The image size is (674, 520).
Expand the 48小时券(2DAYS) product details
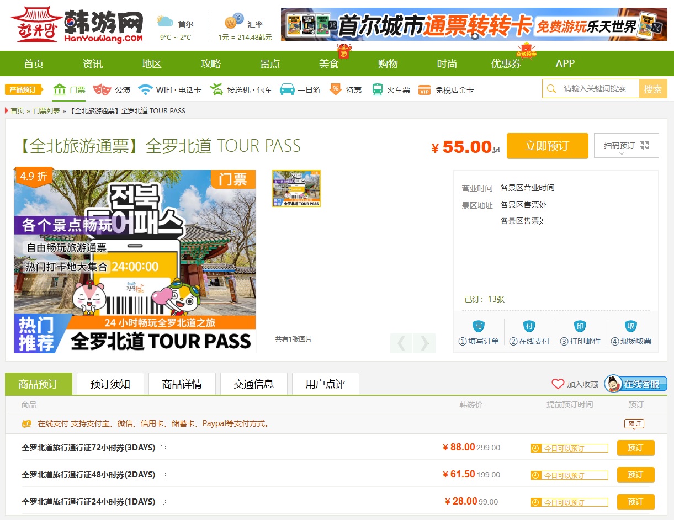[x=163, y=475]
